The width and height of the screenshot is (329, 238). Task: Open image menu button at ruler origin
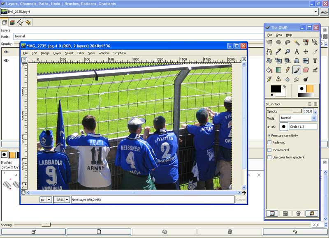pyautogui.click(x=24, y=60)
